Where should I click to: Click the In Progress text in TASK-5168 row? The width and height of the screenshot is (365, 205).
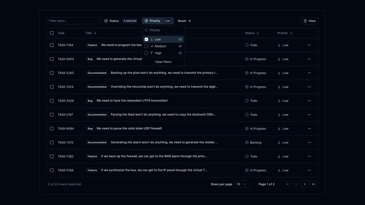(x=258, y=170)
